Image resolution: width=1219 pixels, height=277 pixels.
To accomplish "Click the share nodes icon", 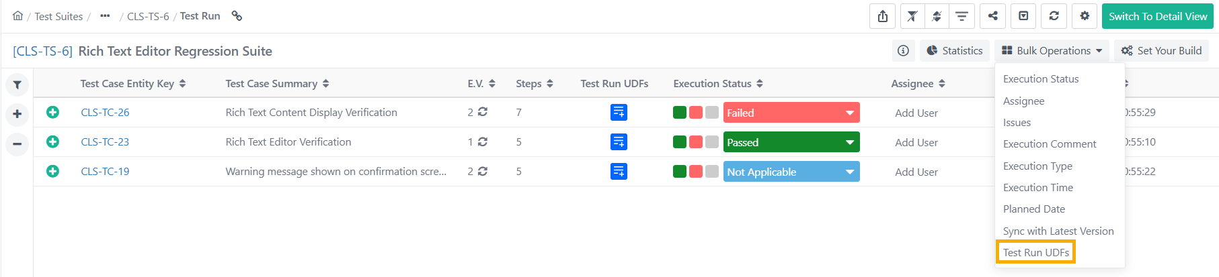I will click(992, 16).
